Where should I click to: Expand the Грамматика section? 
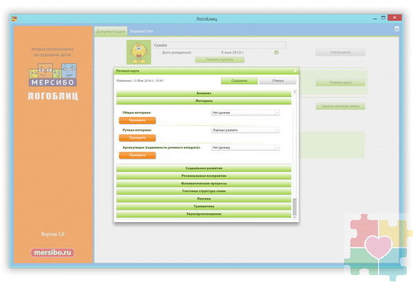204,206
